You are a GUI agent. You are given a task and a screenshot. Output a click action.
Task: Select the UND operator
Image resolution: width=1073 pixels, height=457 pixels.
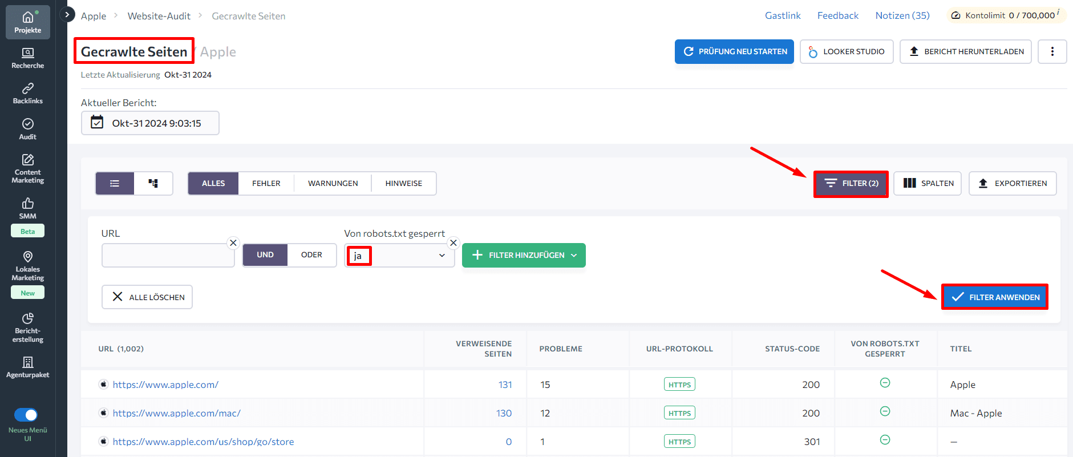coord(265,255)
